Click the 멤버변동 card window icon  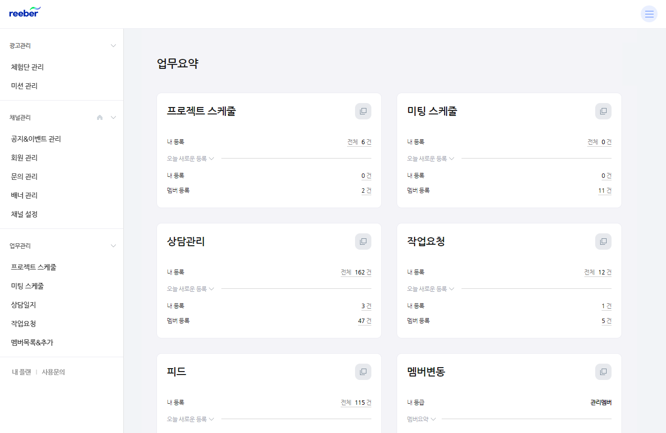[x=603, y=372]
